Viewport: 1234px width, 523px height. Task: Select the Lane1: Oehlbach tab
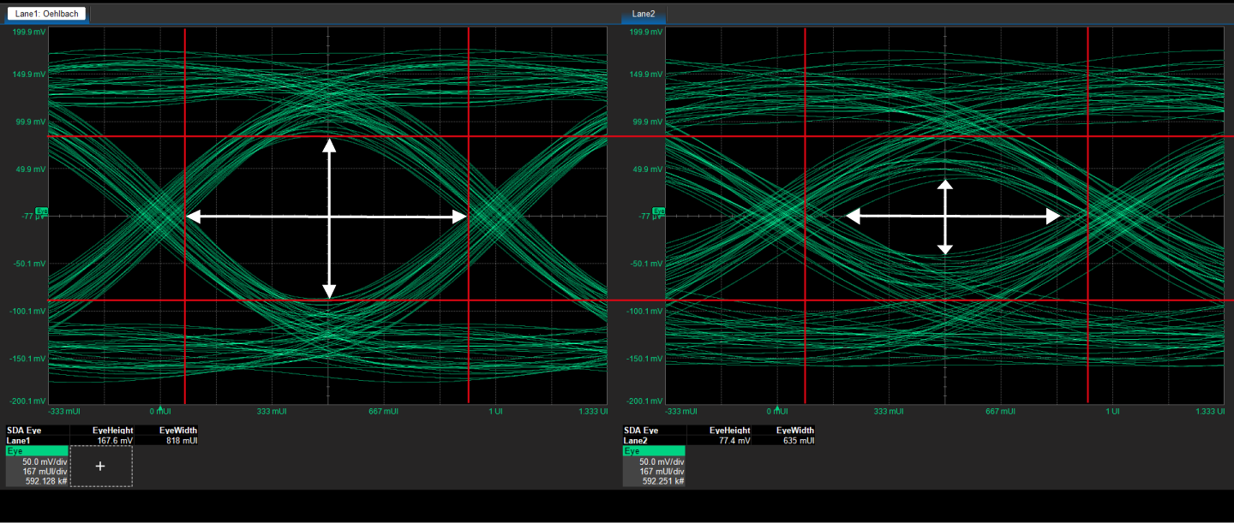point(46,14)
